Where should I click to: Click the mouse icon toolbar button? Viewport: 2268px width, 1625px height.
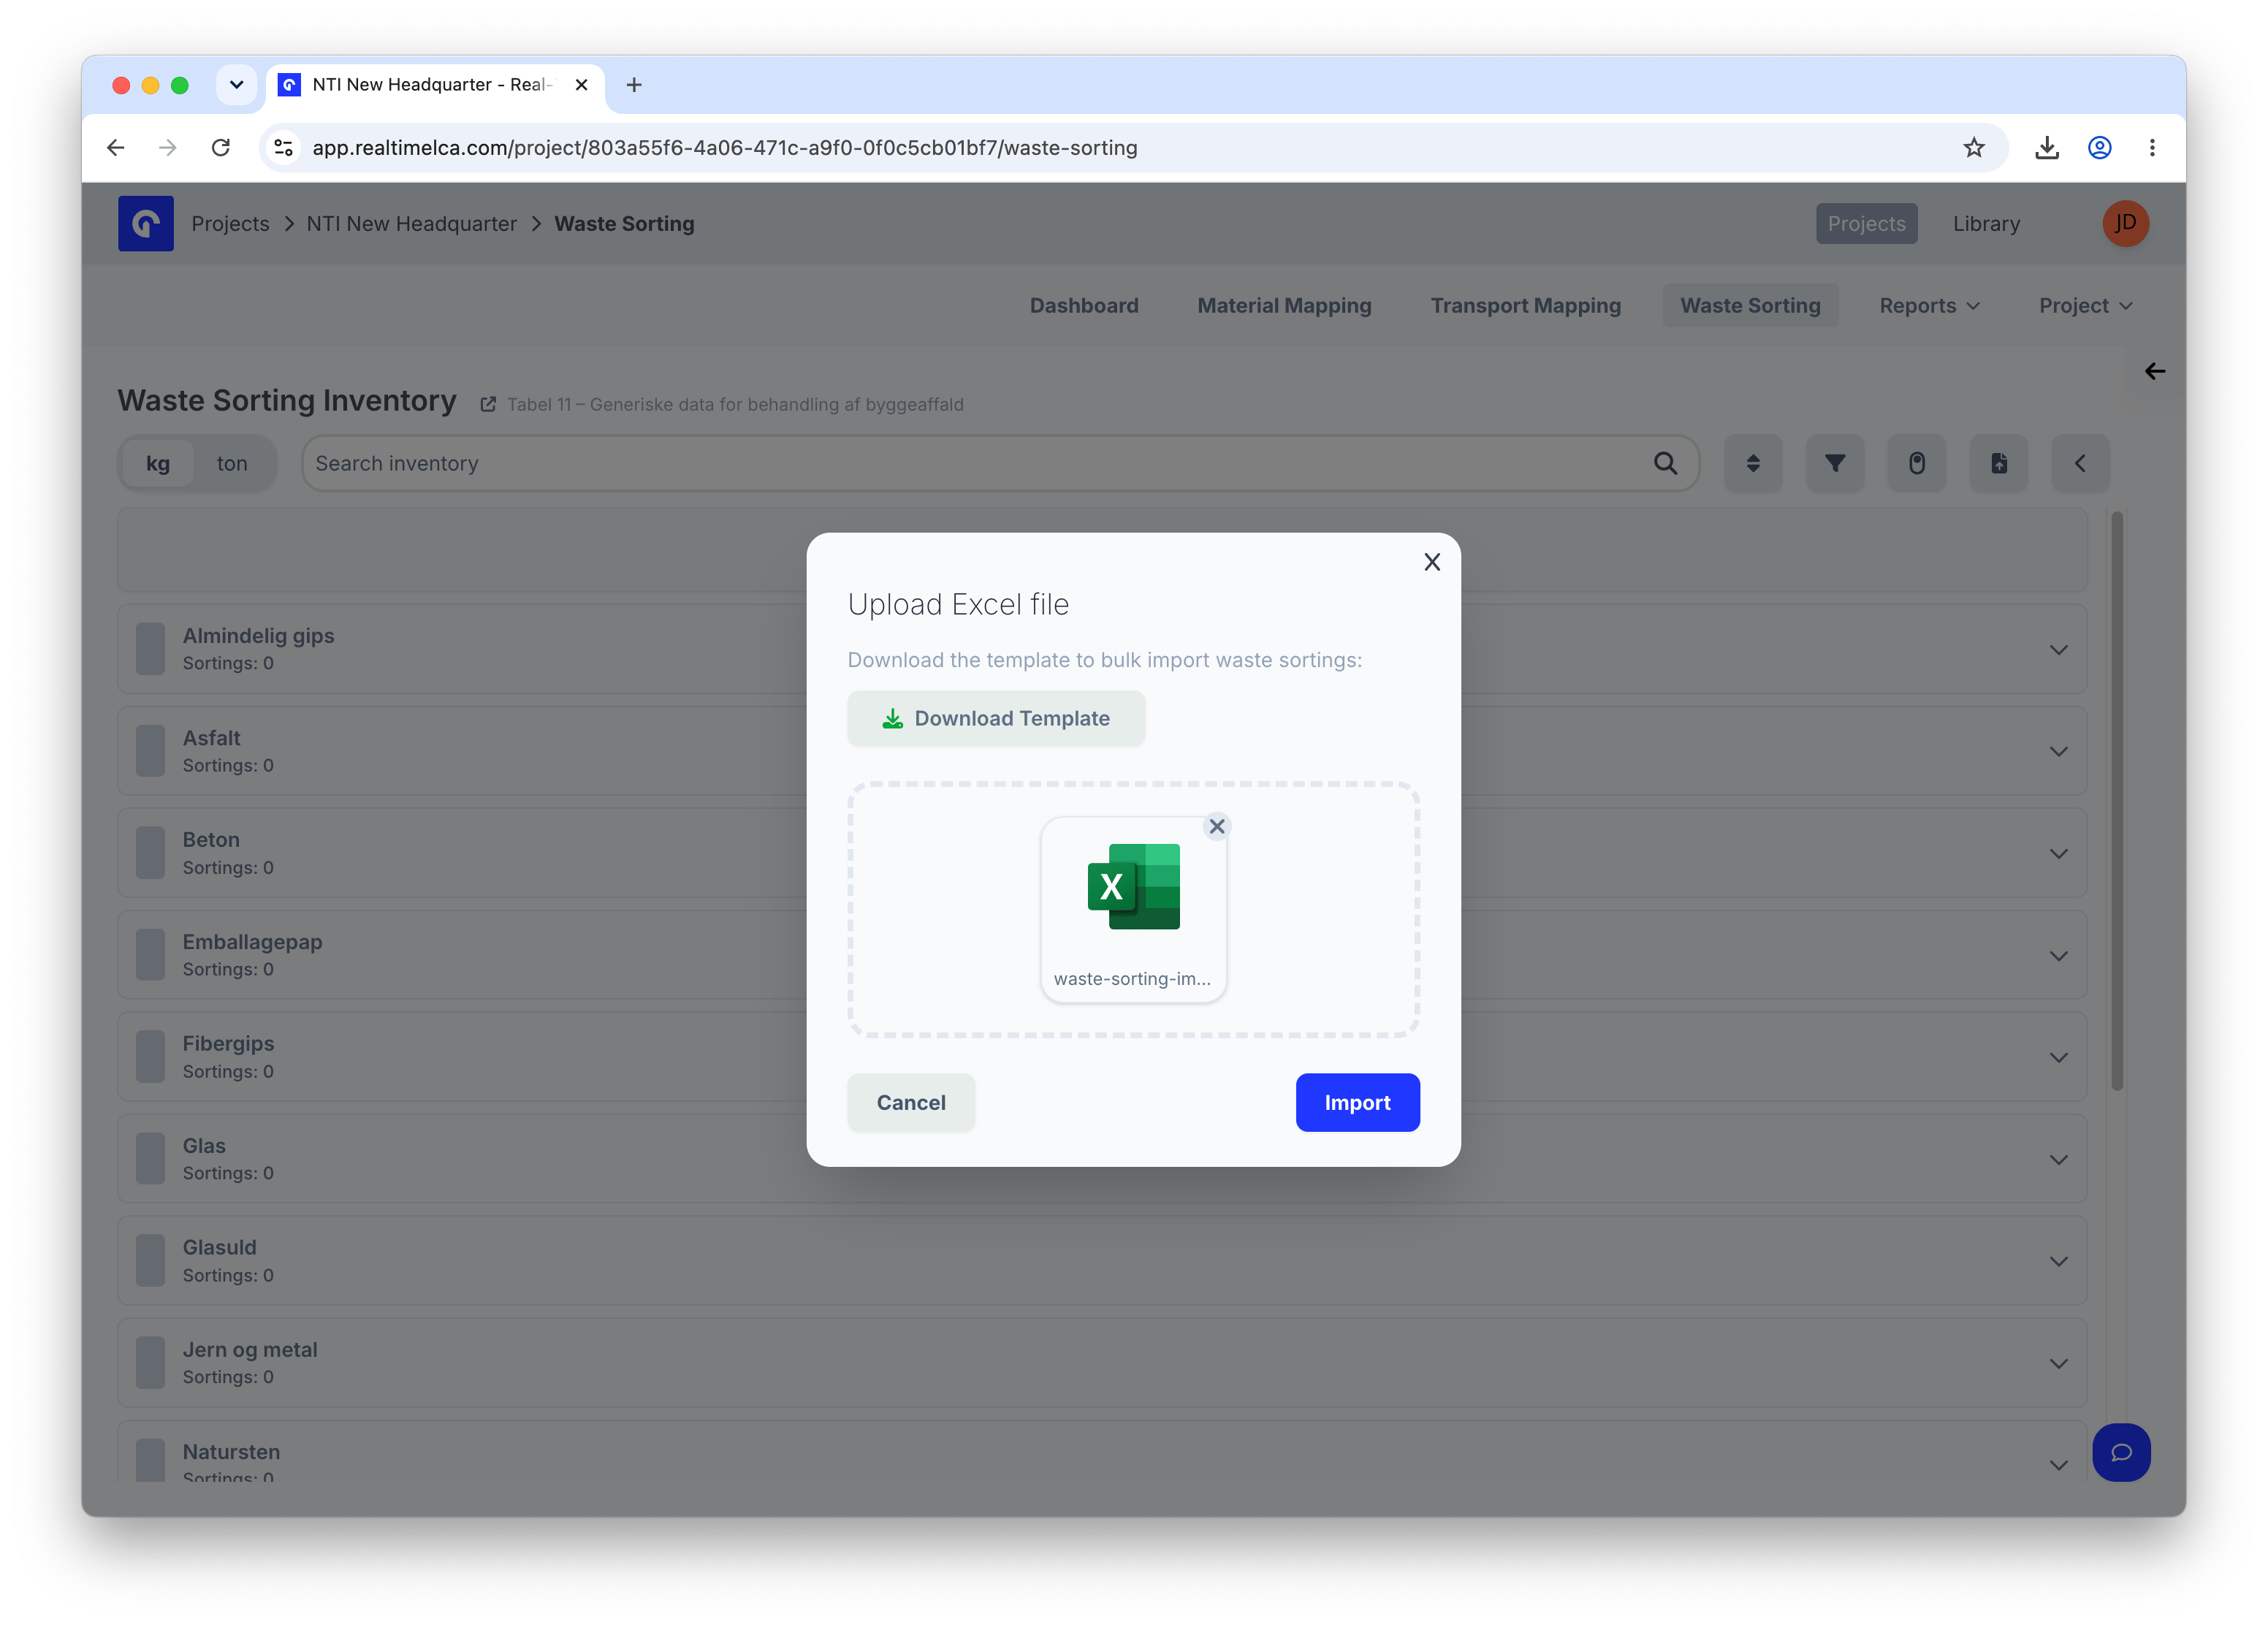pos(1916,463)
